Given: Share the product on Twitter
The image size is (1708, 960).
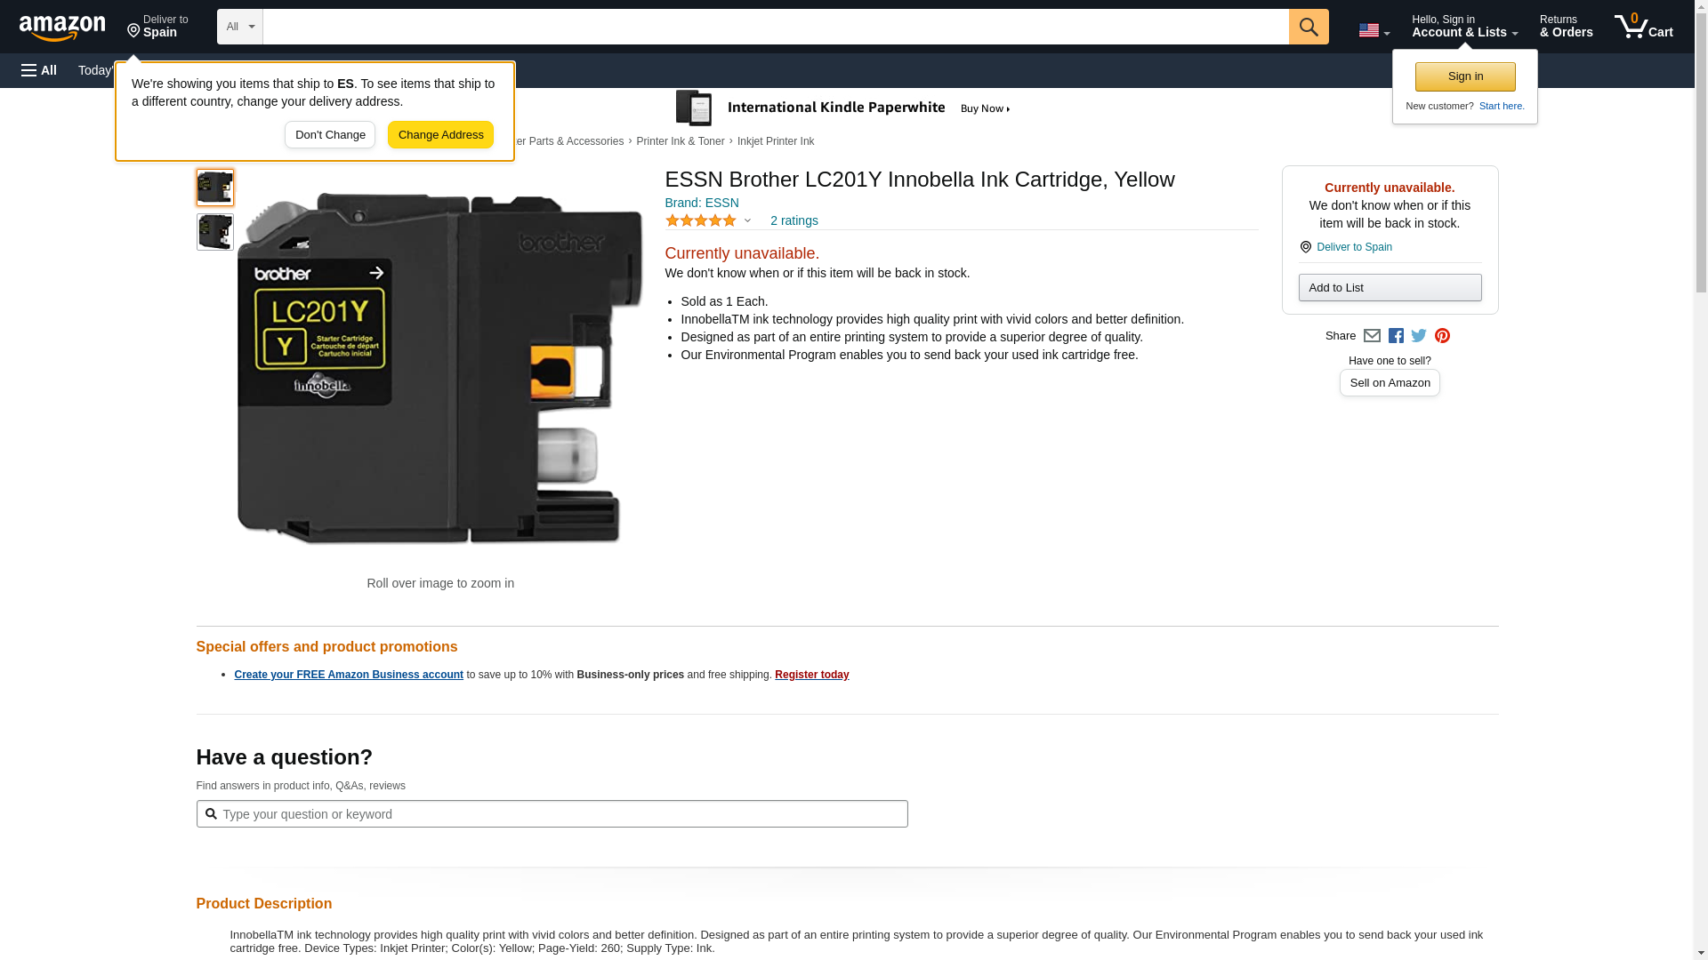Looking at the screenshot, I should point(1419,336).
